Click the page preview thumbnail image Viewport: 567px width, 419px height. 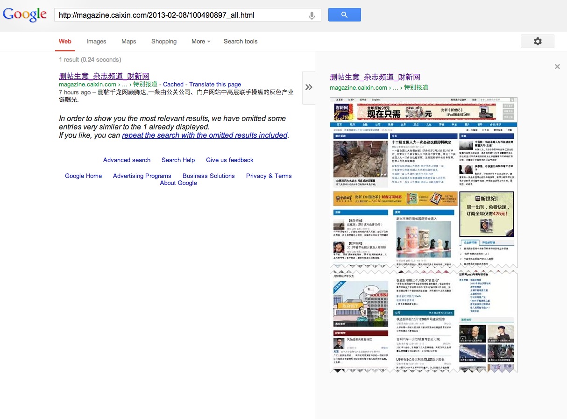tap(424, 234)
